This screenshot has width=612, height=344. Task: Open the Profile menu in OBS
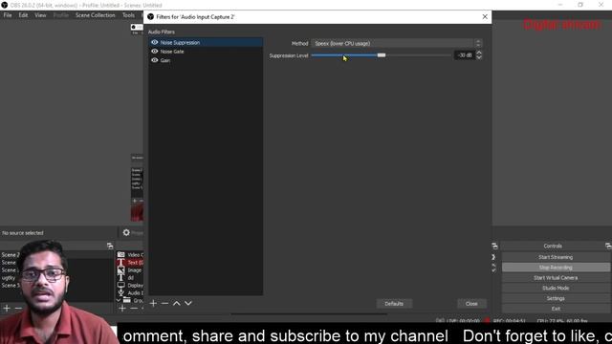click(60, 15)
